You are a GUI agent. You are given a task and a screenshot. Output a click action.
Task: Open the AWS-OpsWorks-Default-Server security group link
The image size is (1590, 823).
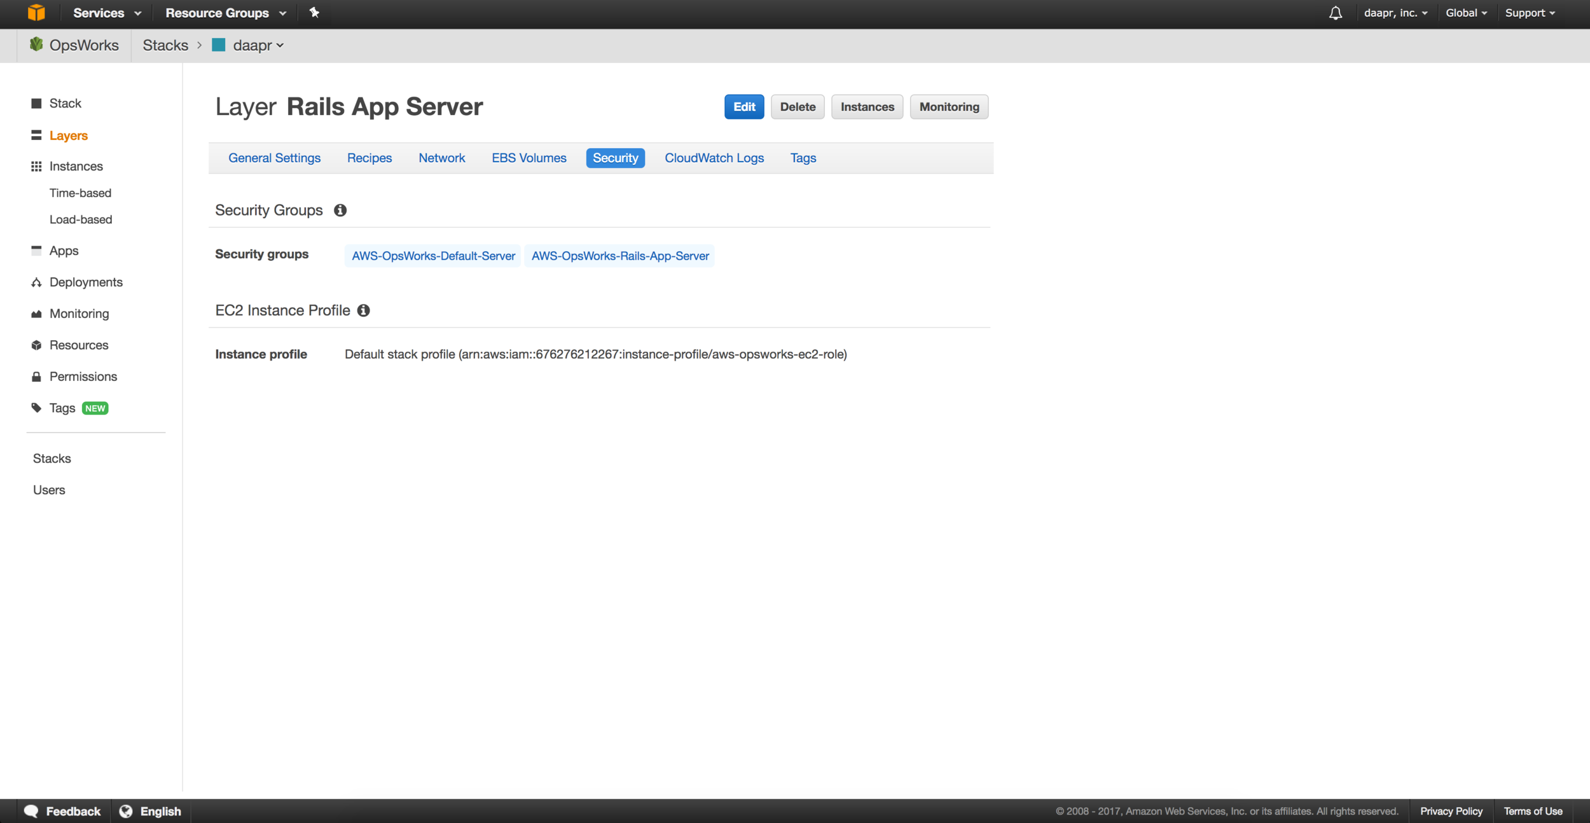click(x=433, y=256)
